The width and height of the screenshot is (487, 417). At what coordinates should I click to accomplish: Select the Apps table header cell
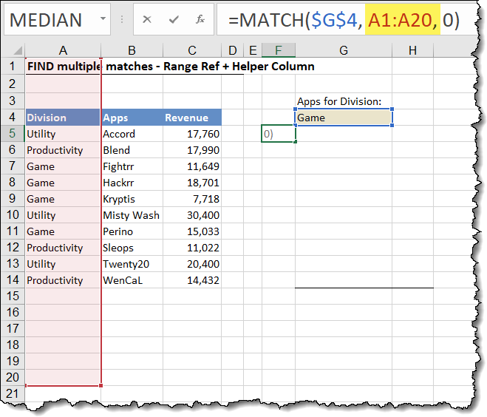(x=132, y=118)
